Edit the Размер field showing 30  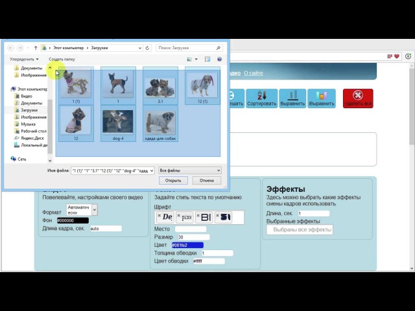coord(194,237)
